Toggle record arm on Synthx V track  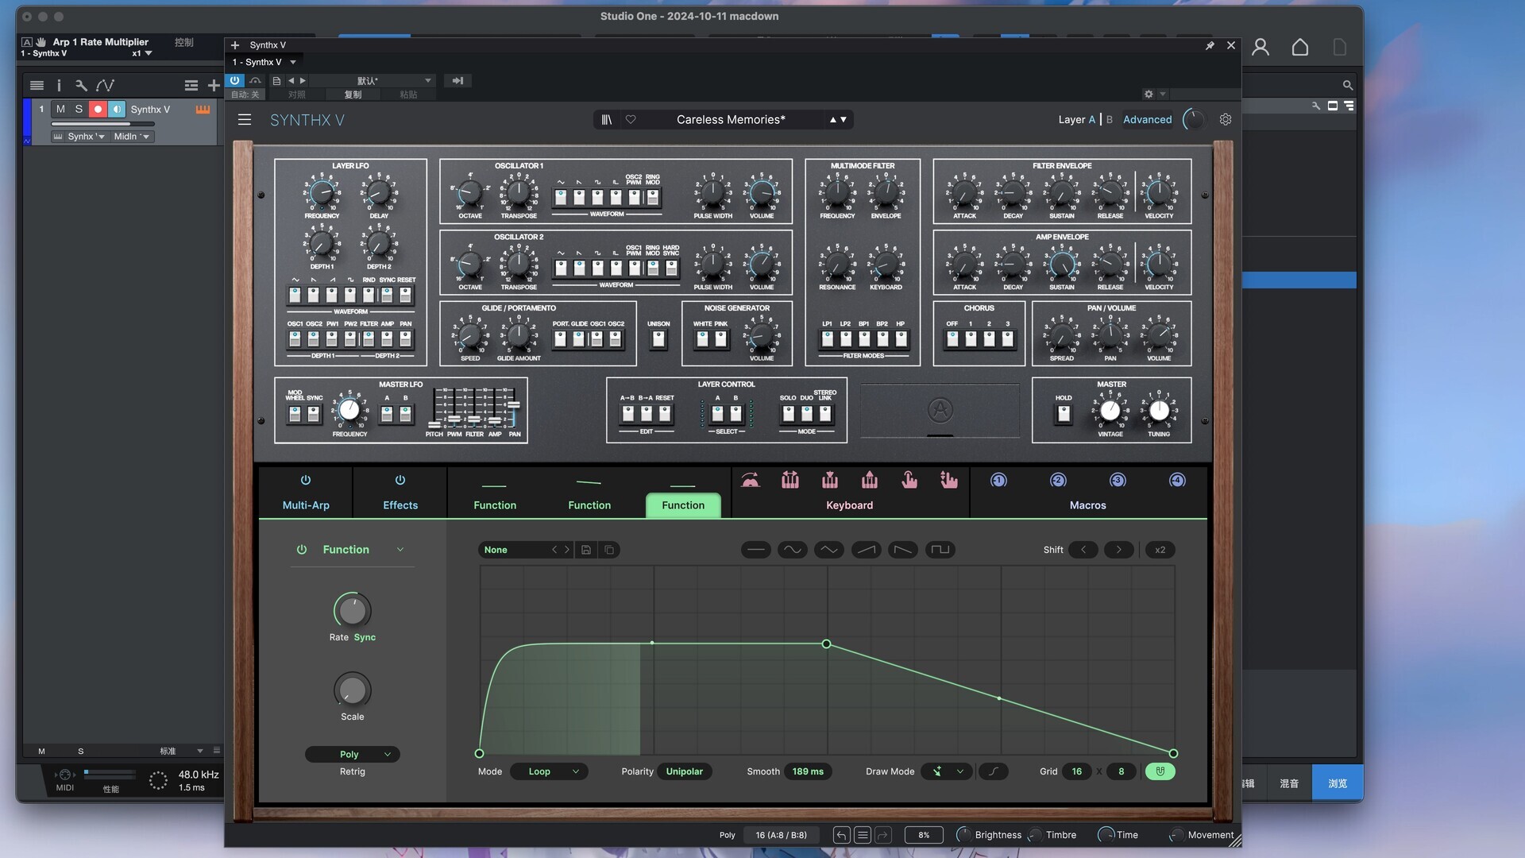point(98,109)
